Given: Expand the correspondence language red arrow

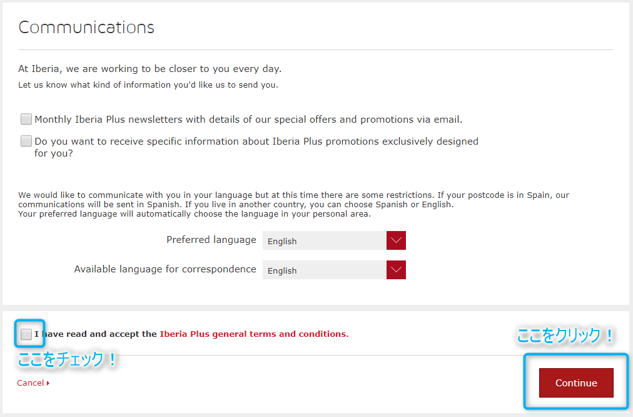Looking at the screenshot, I should click(397, 270).
